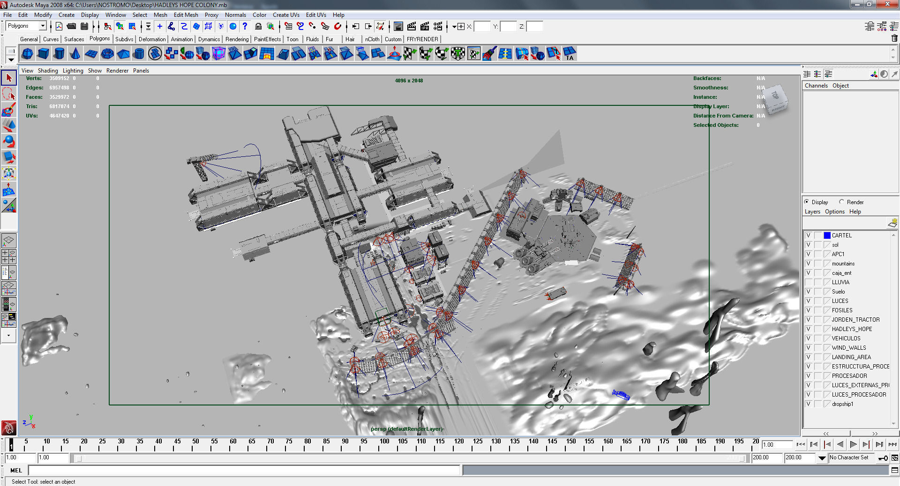This screenshot has height=486, width=900.
Task: Toggle visibility of the dropship1 layer
Action: (x=809, y=404)
